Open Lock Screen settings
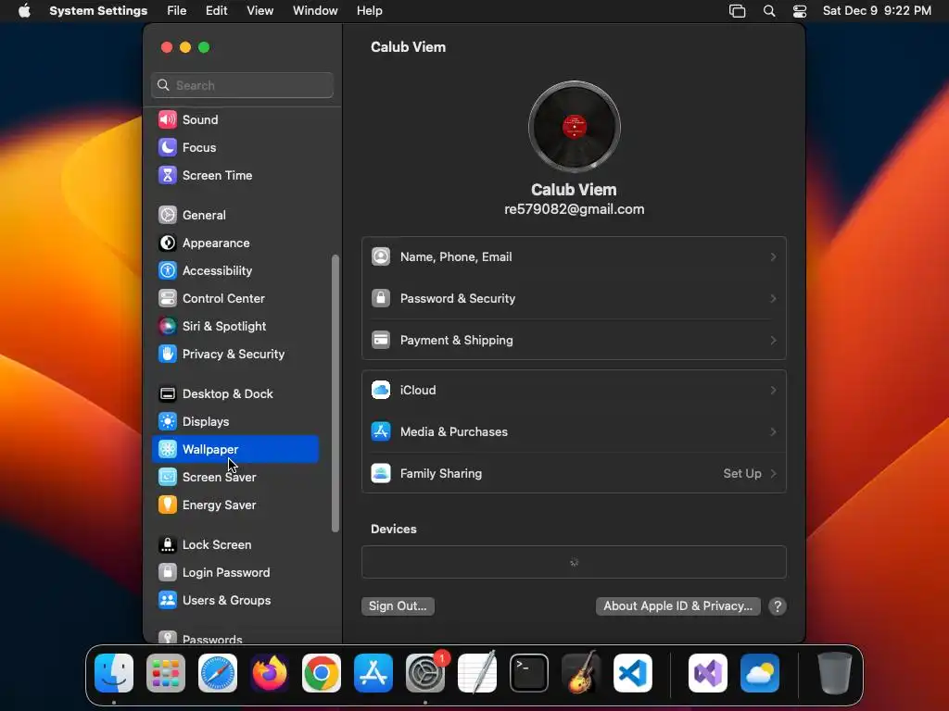The image size is (949, 711). click(234, 544)
